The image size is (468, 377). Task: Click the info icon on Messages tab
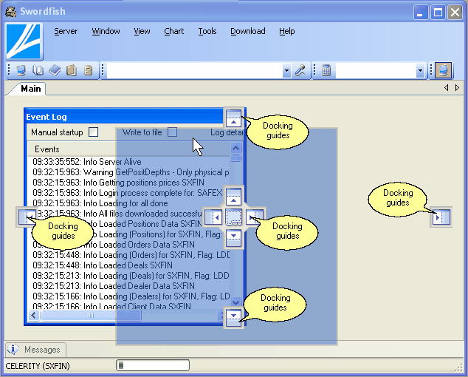[x=13, y=350]
